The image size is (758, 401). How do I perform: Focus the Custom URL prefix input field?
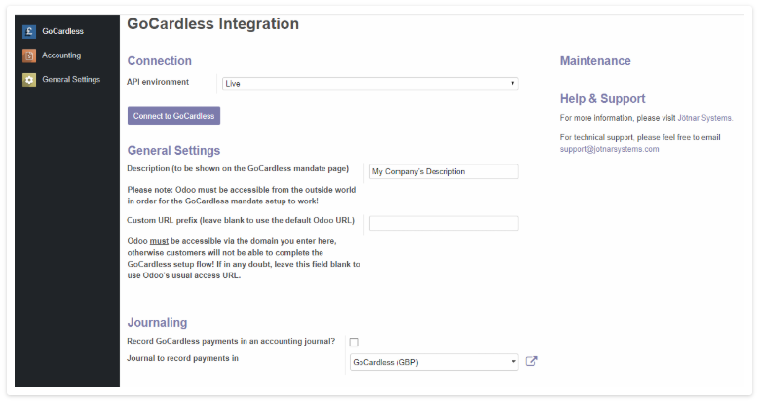coord(443,223)
